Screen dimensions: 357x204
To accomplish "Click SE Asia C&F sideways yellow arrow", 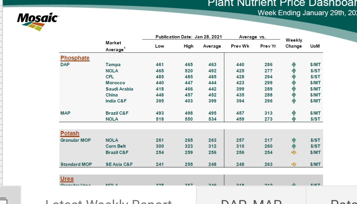I will pos(294,164).
